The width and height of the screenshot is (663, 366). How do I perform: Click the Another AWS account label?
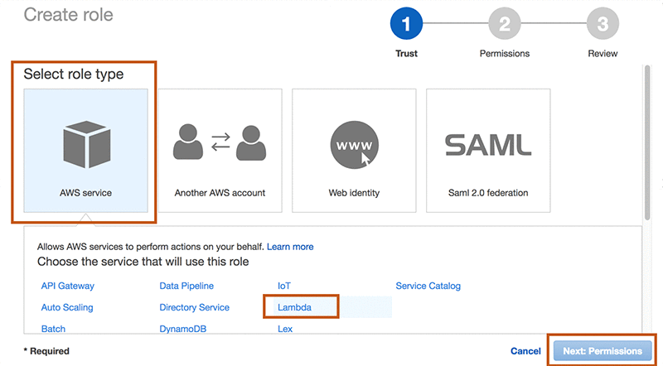click(220, 193)
